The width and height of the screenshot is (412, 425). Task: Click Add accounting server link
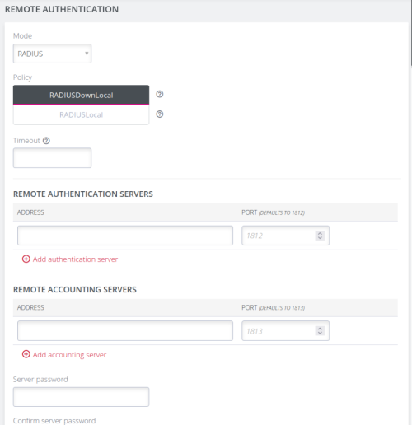[x=69, y=355]
